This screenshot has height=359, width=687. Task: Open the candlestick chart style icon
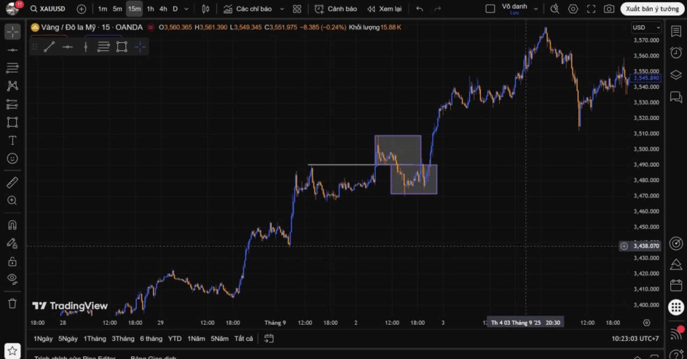206,9
